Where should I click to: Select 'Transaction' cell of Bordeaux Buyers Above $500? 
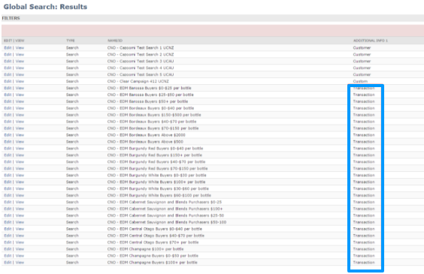[x=364, y=142]
